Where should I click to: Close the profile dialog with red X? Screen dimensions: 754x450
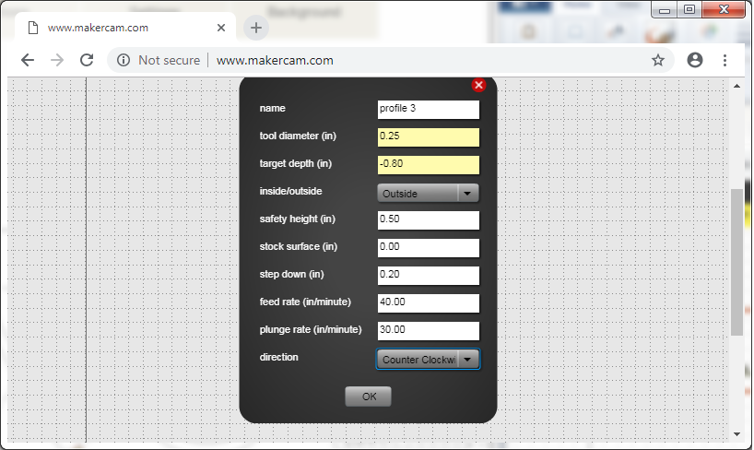click(478, 85)
